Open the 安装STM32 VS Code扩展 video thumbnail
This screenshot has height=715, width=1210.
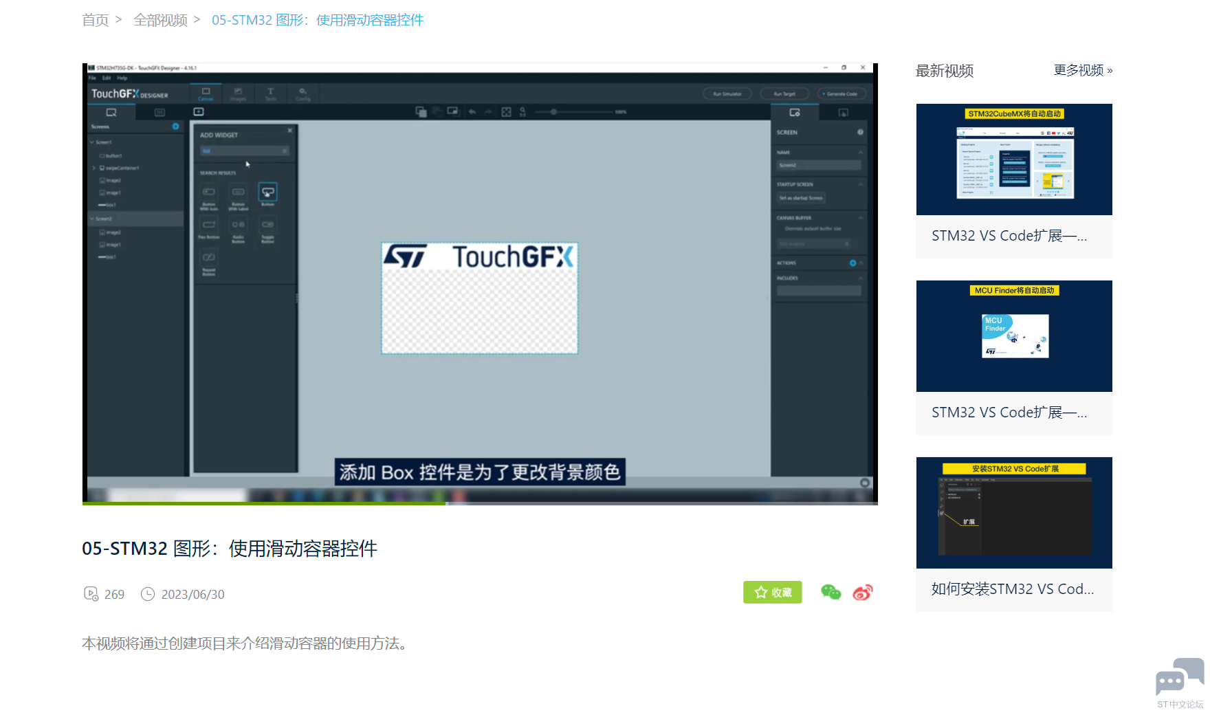pyautogui.click(x=1014, y=513)
